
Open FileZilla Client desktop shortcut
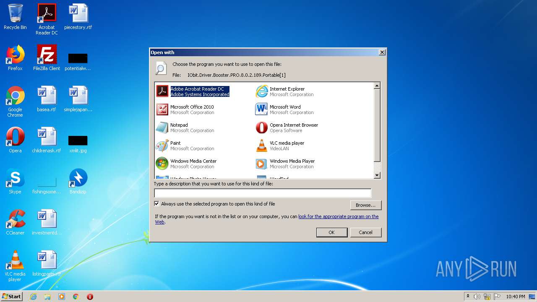(47, 58)
